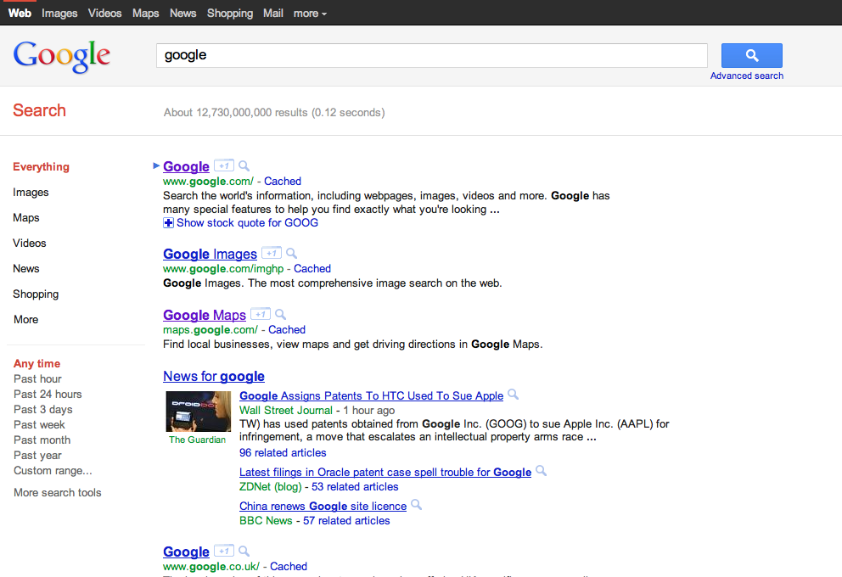Open Cached link for maps.google.com/

click(x=287, y=329)
